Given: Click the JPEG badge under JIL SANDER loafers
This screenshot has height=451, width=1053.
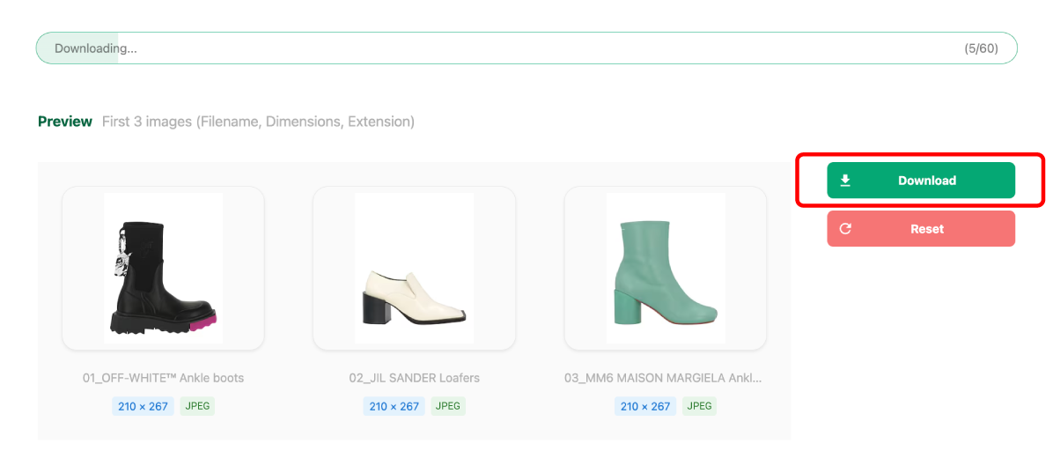Looking at the screenshot, I should [x=448, y=406].
